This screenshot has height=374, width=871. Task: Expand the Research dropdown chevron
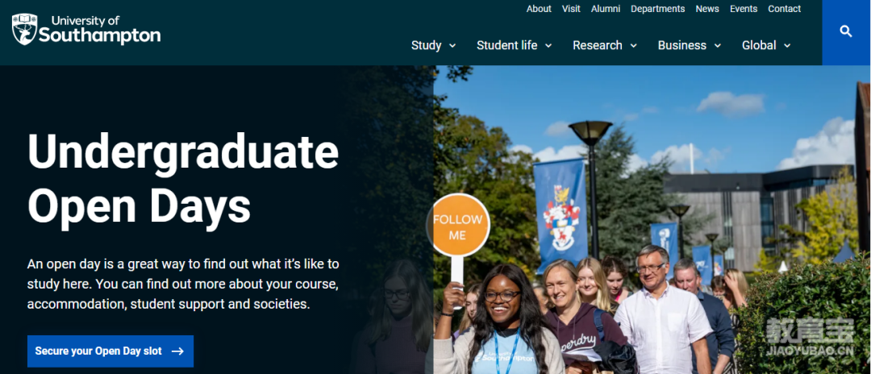(633, 46)
